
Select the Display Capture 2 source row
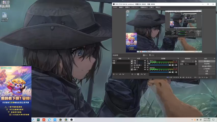[x=140, y=65]
